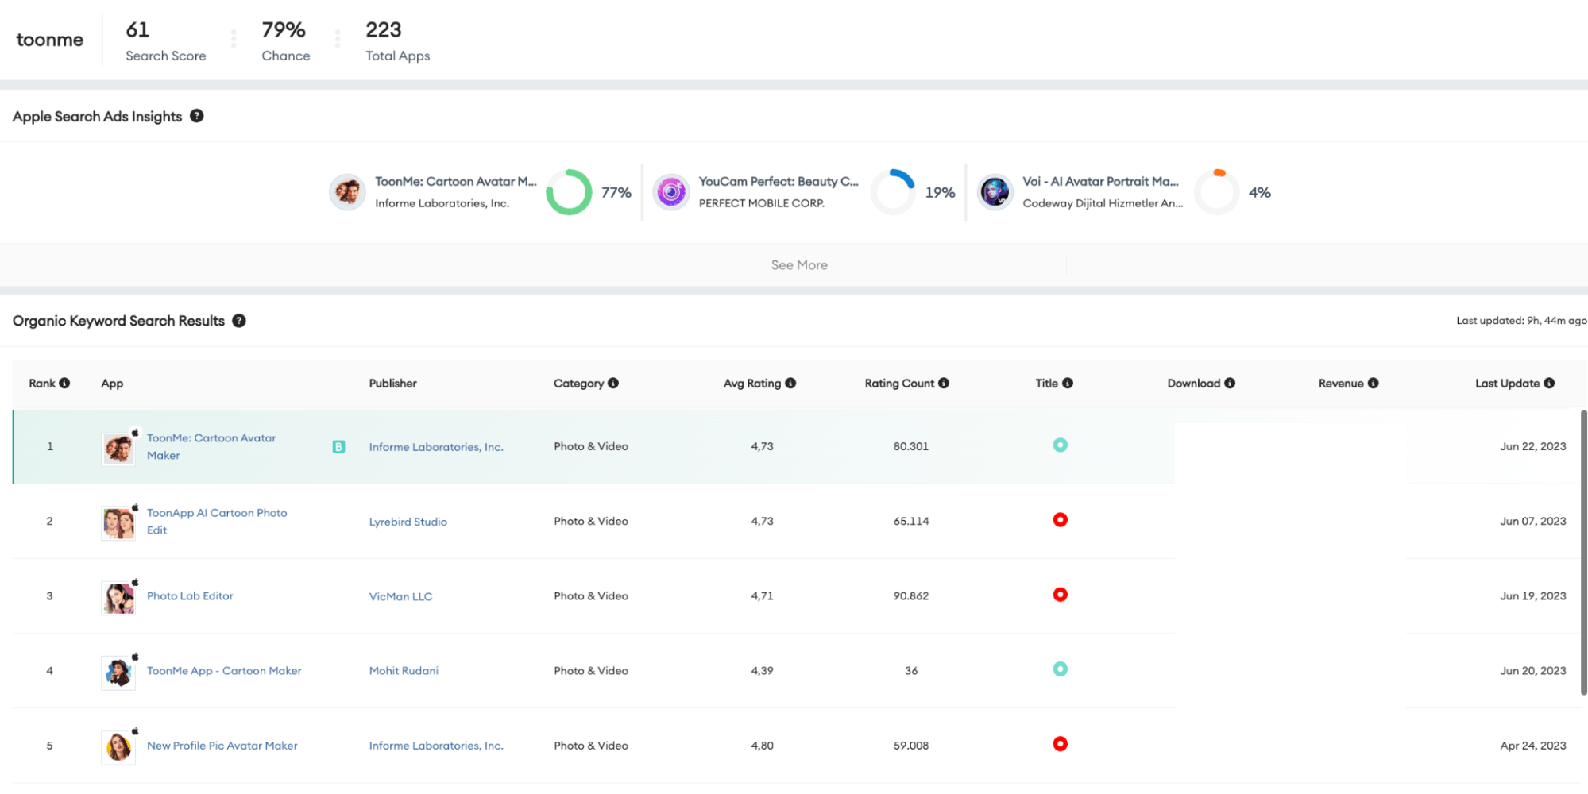1588x794 pixels.
Task: Open the New Profile Pic Avatar Maker thumbnail
Action: click(x=118, y=747)
